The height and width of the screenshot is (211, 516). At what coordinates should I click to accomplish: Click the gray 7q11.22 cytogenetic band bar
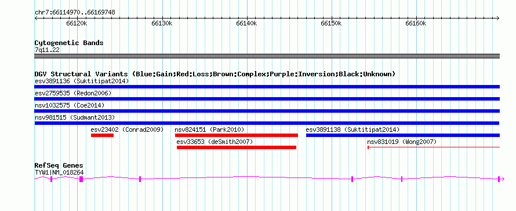(x=267, y=56)
